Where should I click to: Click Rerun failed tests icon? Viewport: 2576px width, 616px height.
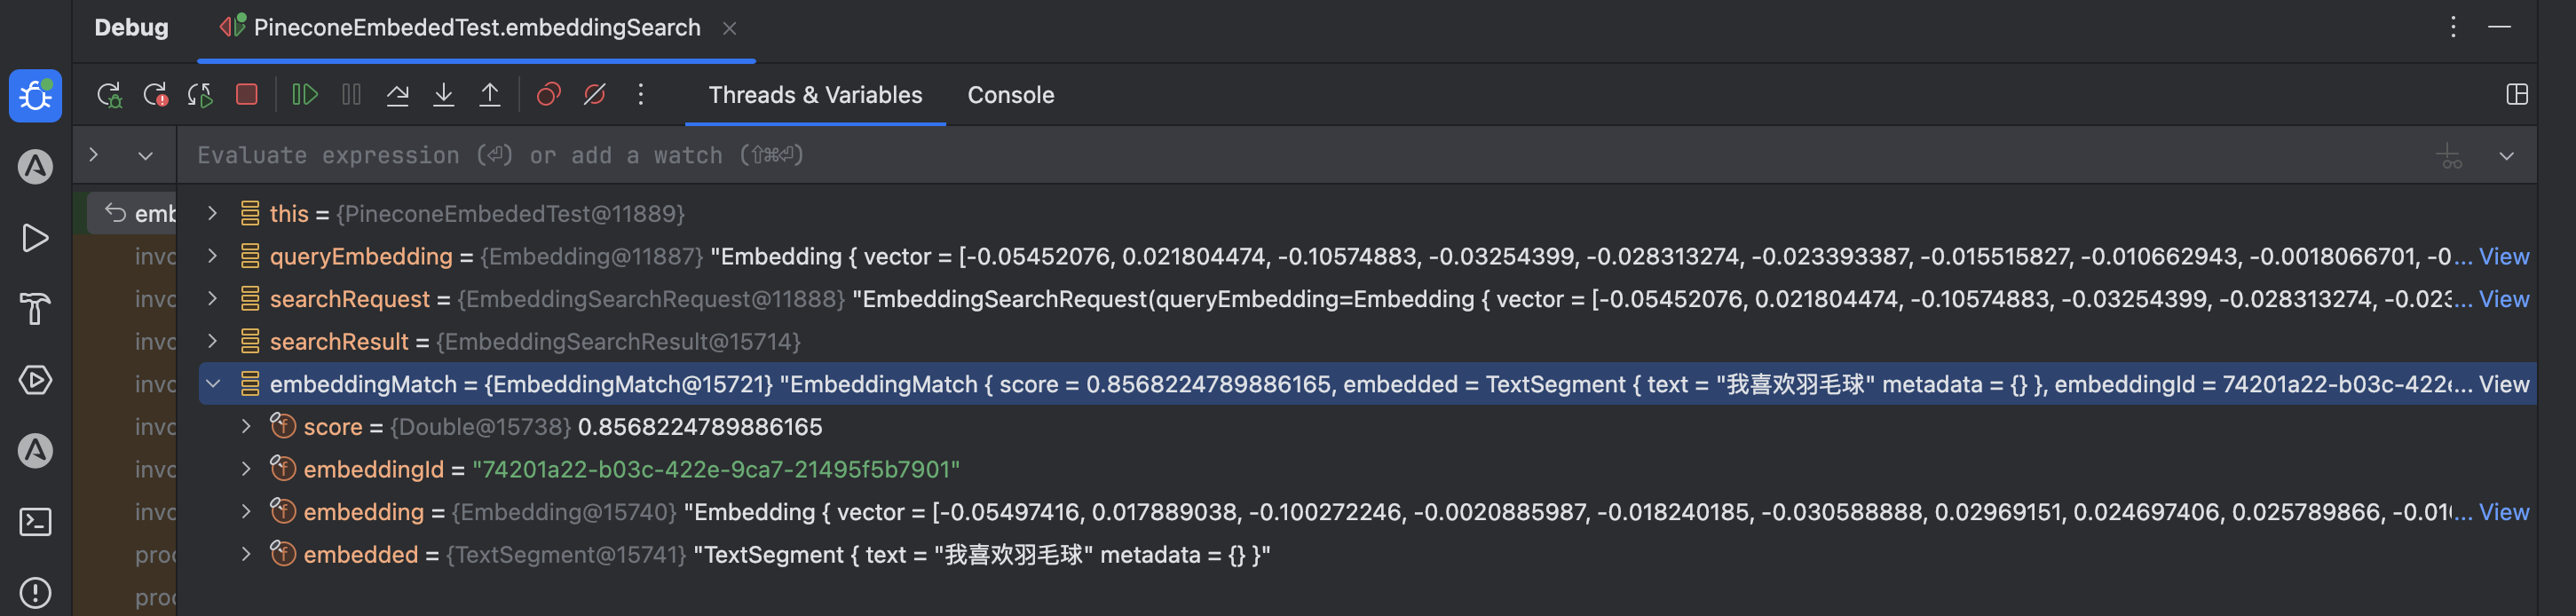pyautogui.click(x=155, y=95)
